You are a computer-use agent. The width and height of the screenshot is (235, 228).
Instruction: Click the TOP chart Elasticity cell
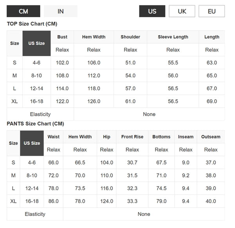[x=40, y=114]
